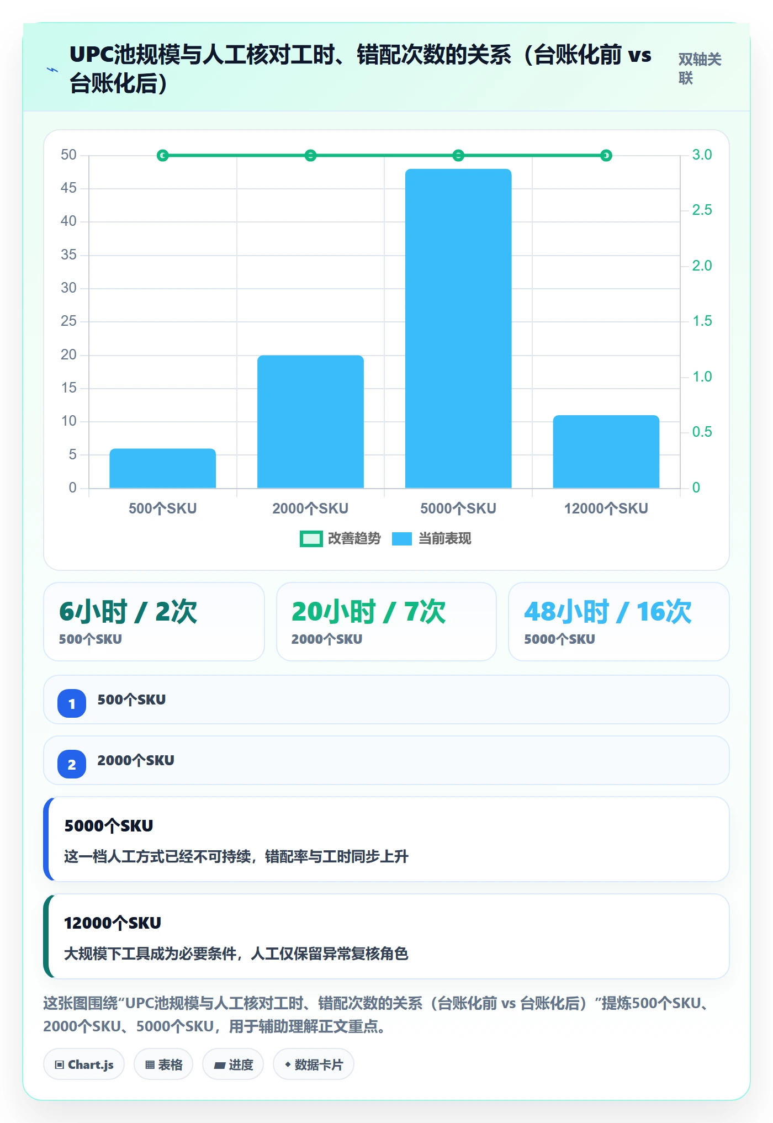Click the trend line point above 500个SKU
Image resolution: width=773 pixels, height=1123 pixels.
click(x=163, y=156)
